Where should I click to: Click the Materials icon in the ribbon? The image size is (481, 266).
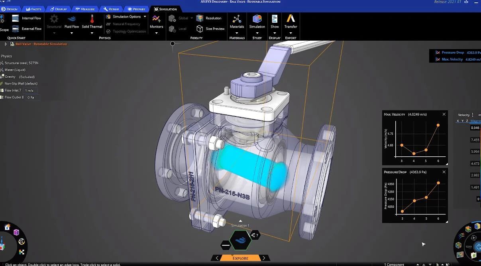237,19
